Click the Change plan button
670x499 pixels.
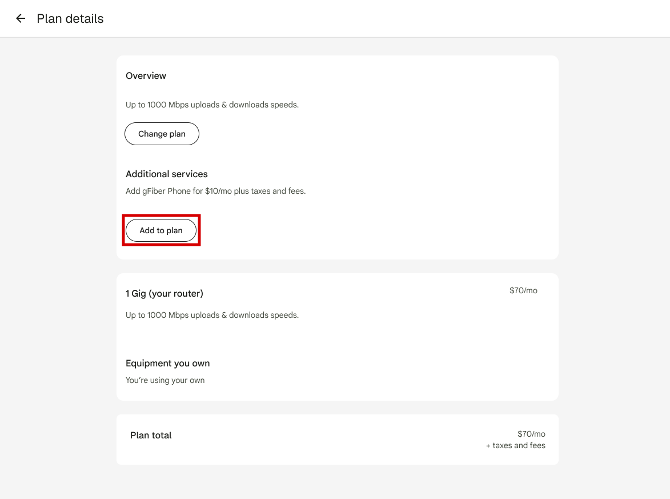162,134
